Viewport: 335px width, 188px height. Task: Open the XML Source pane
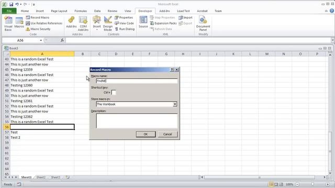[143, 22]
